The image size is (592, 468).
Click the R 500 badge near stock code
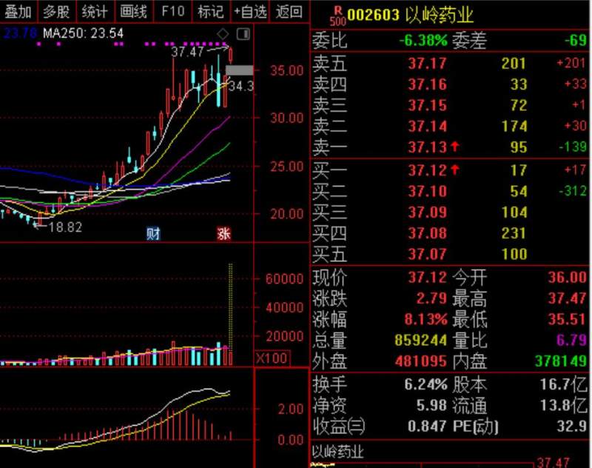[338, 16]
